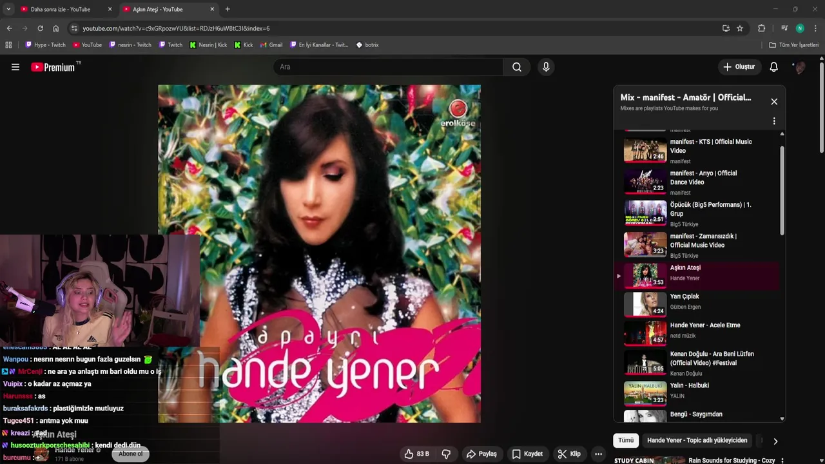
Task: Click the playlist panel scrollbar
Action: coord(782,191)
